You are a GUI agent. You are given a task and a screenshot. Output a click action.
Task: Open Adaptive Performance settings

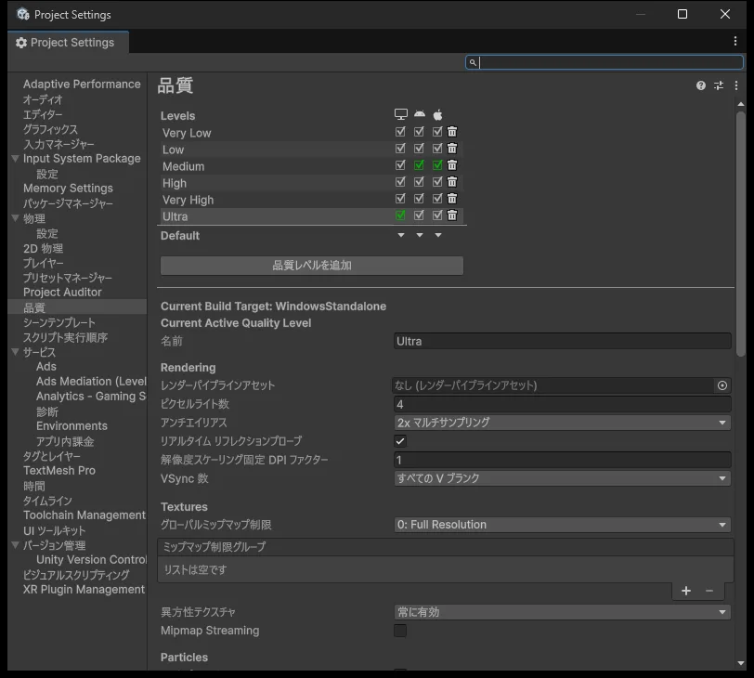click(82, 85)
